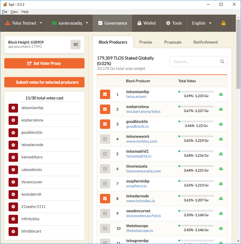Screen dimensions: 241x244
Task: Click the search magnifier icon
Action: pos(222,62)
